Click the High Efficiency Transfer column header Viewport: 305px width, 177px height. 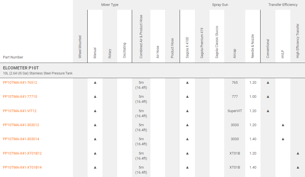click(x=298, y=41)
